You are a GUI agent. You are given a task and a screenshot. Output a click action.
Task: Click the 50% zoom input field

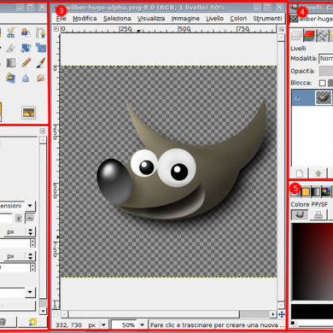(x=125, y=324)
